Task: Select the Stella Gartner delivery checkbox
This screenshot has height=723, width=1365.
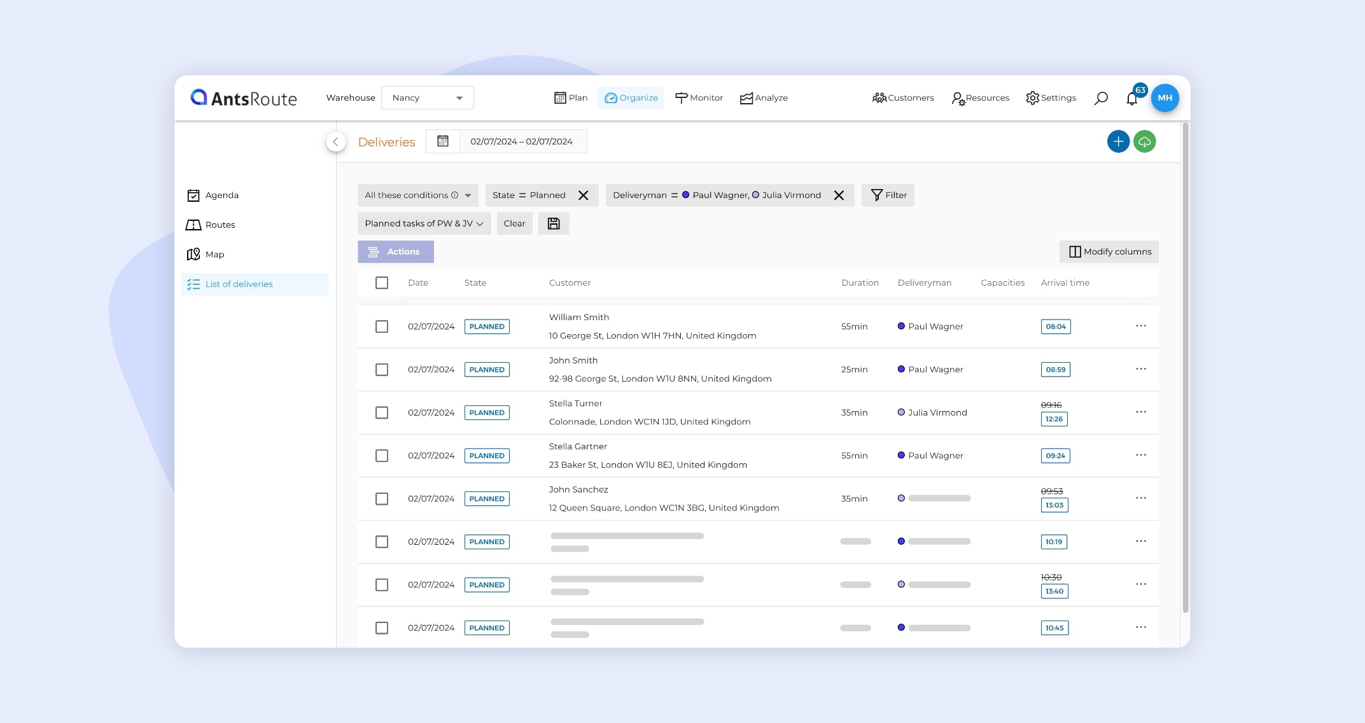Action: click(382, 456)
